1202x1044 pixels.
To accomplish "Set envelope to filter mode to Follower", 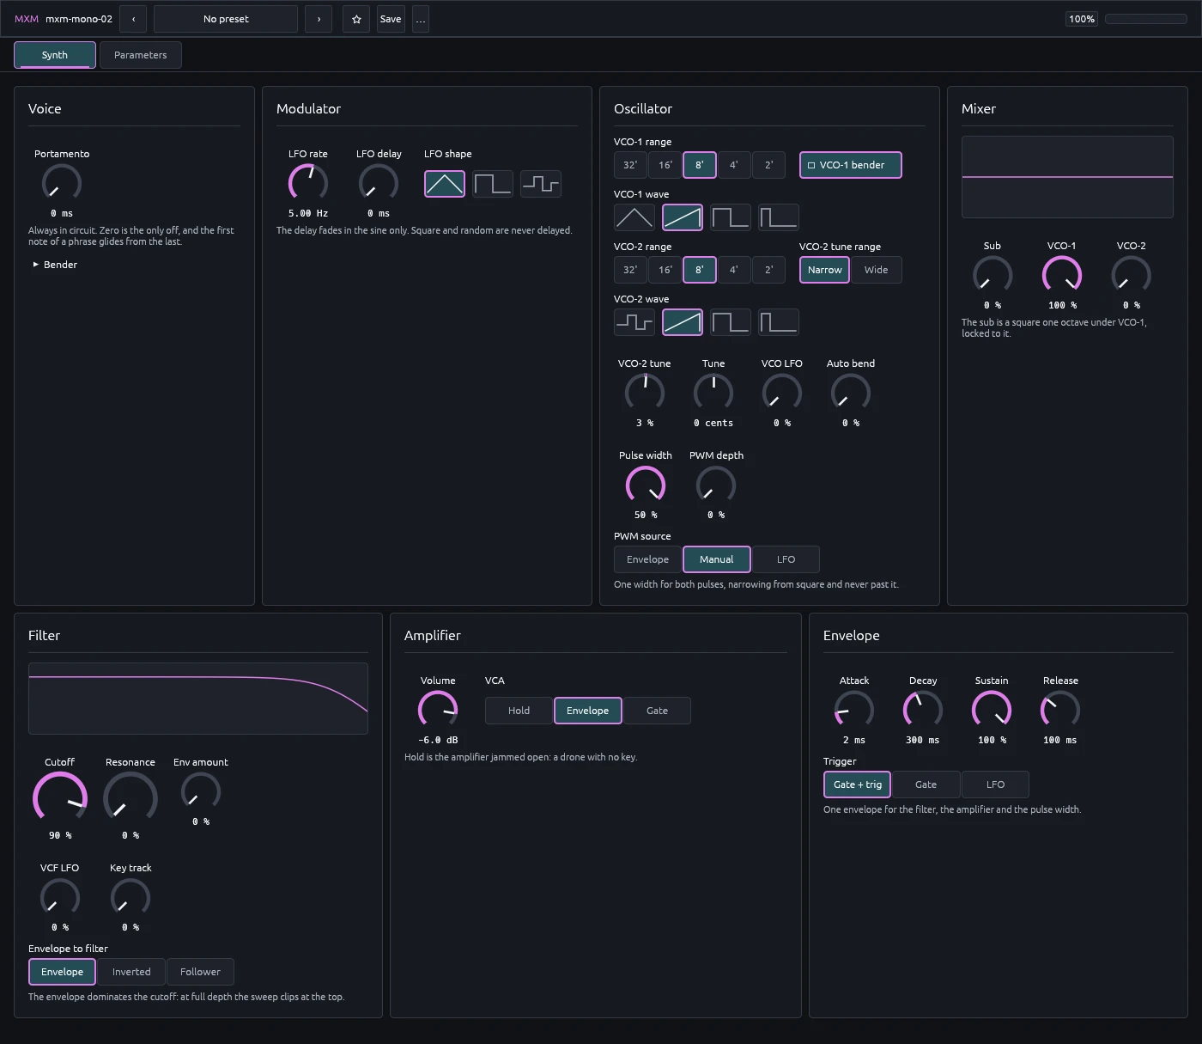I will pyautogui.click(x=200, y=972).
